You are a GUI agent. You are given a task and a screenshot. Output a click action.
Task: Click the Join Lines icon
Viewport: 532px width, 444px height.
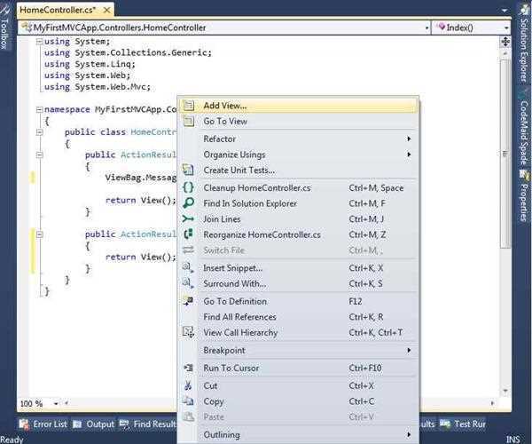point(188,219)
